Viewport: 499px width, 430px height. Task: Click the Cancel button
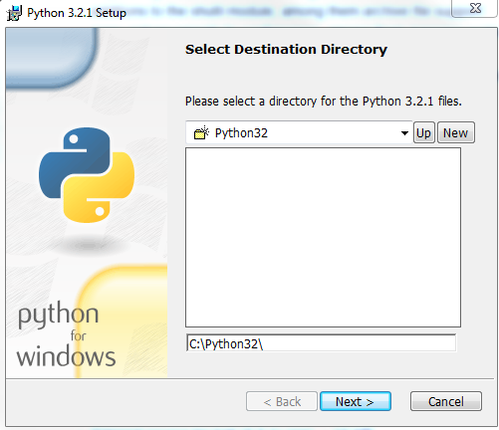click(446, 401)
